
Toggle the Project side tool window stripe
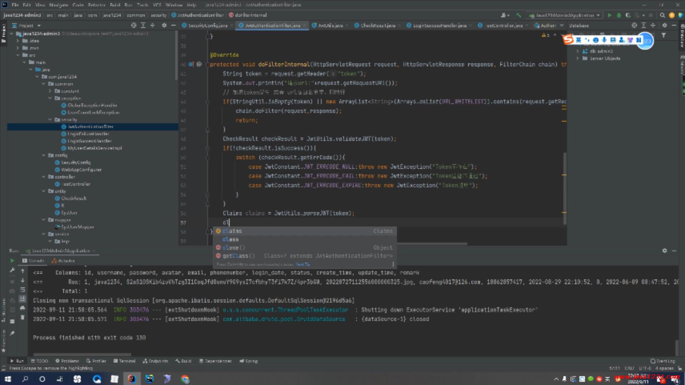4,33
